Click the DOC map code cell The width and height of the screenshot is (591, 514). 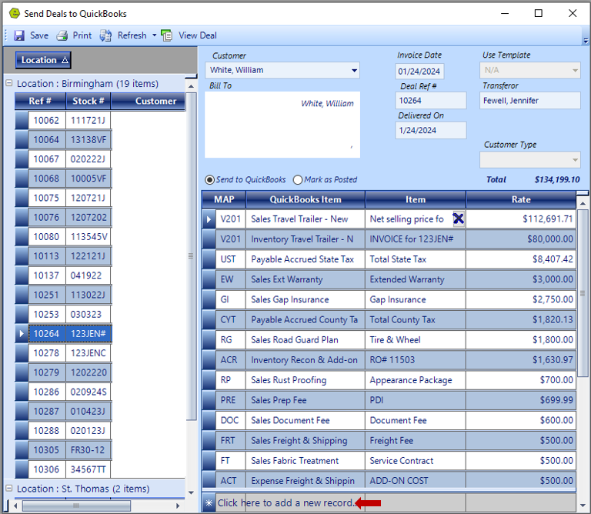pyautogui.click(x=231, y=421)
